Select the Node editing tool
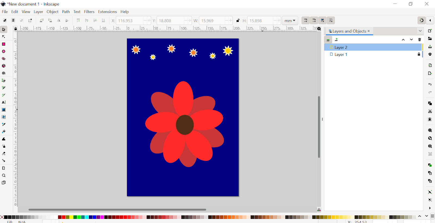The height and width of the screenshot is (223, 435). 4,37
